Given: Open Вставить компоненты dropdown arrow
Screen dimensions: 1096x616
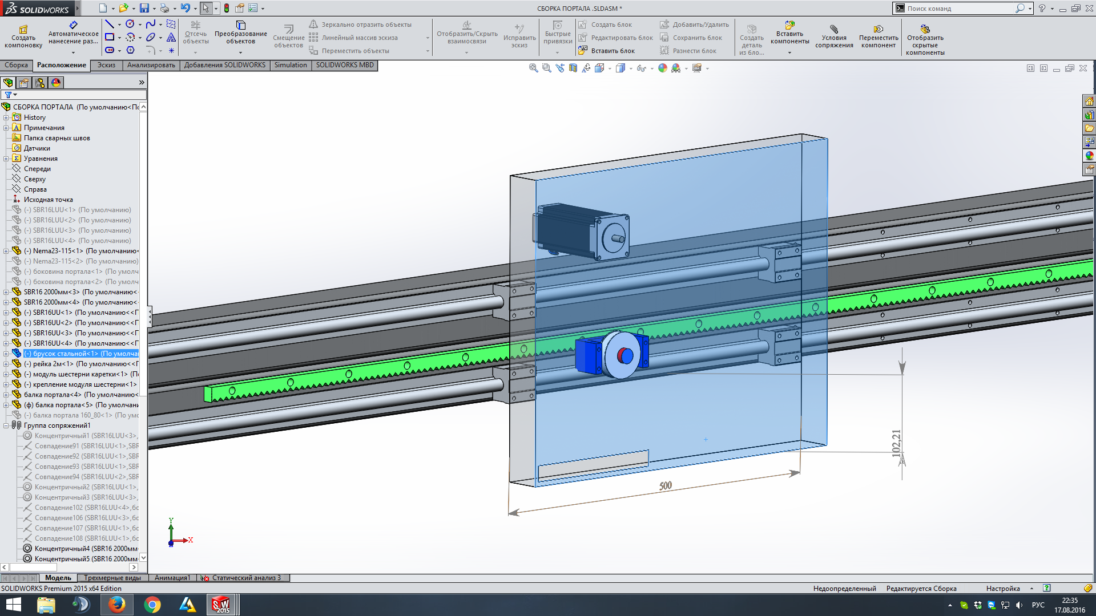Looking at the screenshot, I should click(x=789, y=52).
